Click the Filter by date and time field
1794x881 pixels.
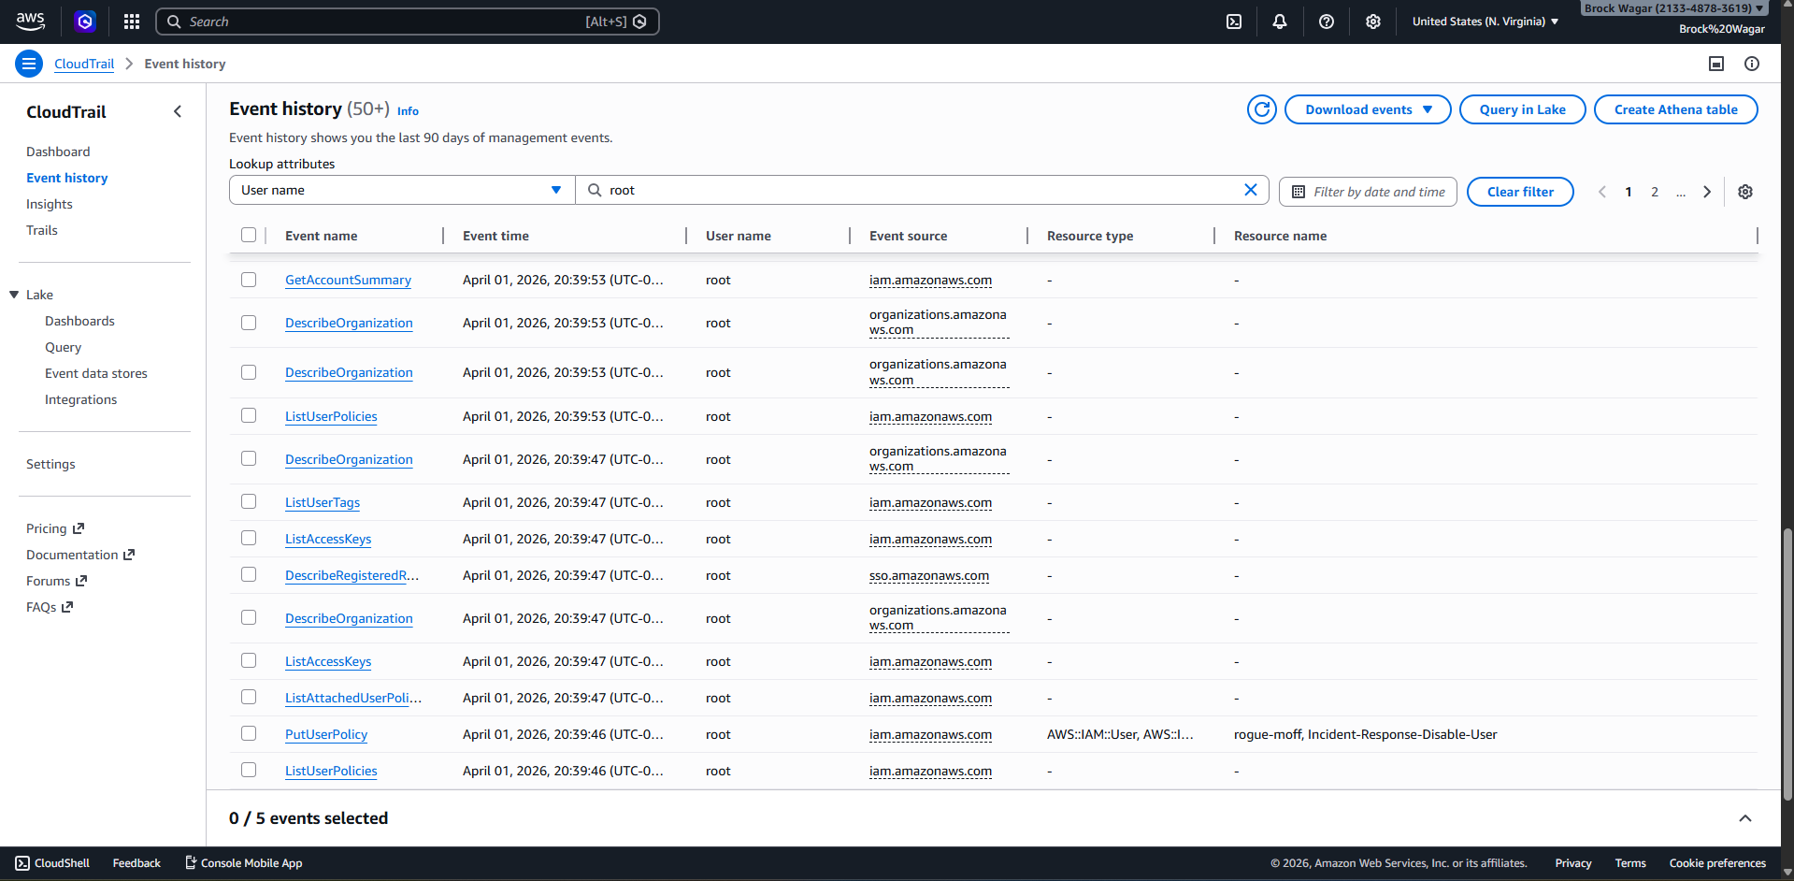coord(1368,191)
